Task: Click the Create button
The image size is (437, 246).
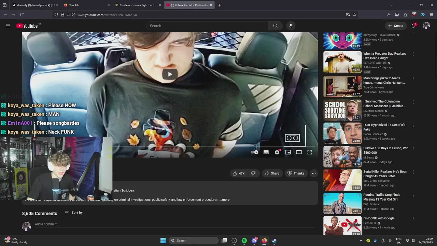Action: (395, 26)
